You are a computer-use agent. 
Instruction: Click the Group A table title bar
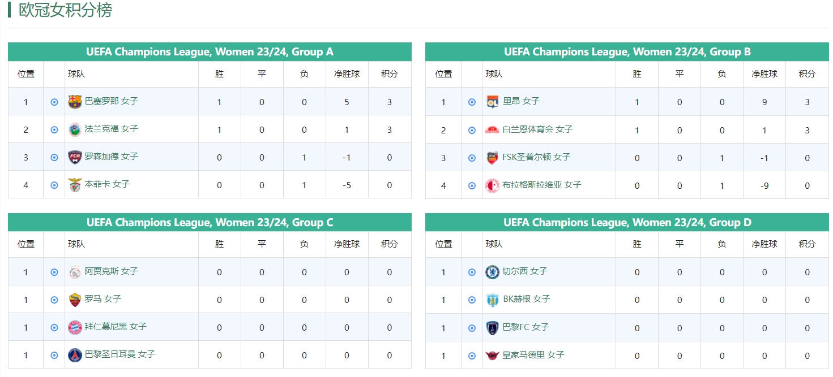coord(210,52)
